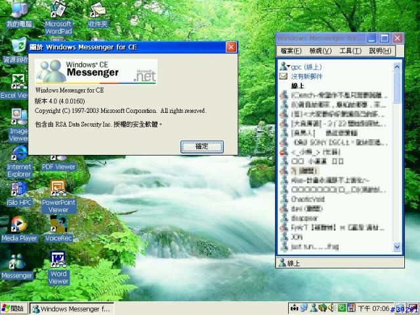This screenshot has width=420, height=315.
Task: Select the contact named JON
Action: coord(297,237)
